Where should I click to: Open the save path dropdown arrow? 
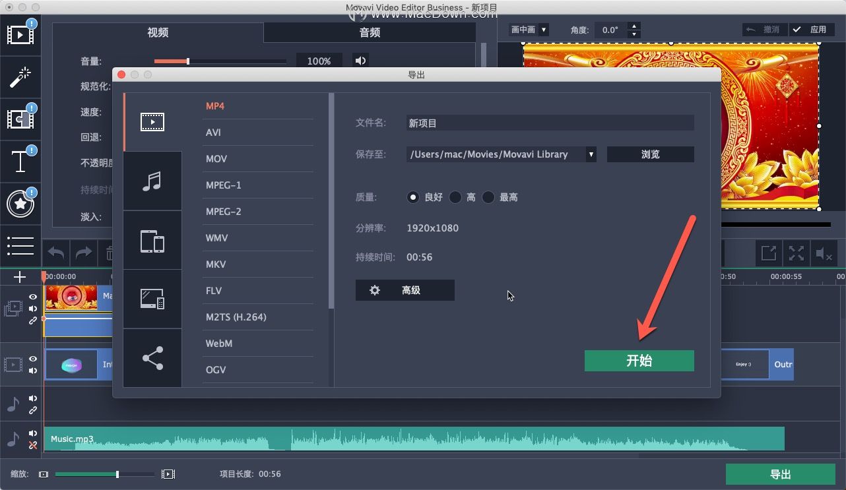coord(591,154)
